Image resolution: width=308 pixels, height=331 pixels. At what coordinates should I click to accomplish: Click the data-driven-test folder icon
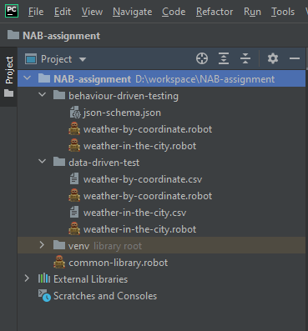tap(59, 162)
